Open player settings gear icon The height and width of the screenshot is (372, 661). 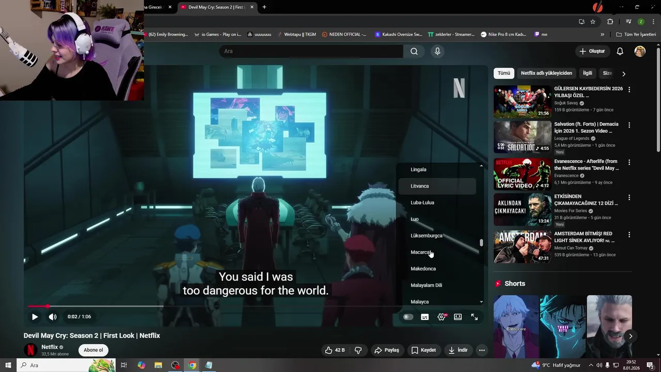(x=442, y=317)
